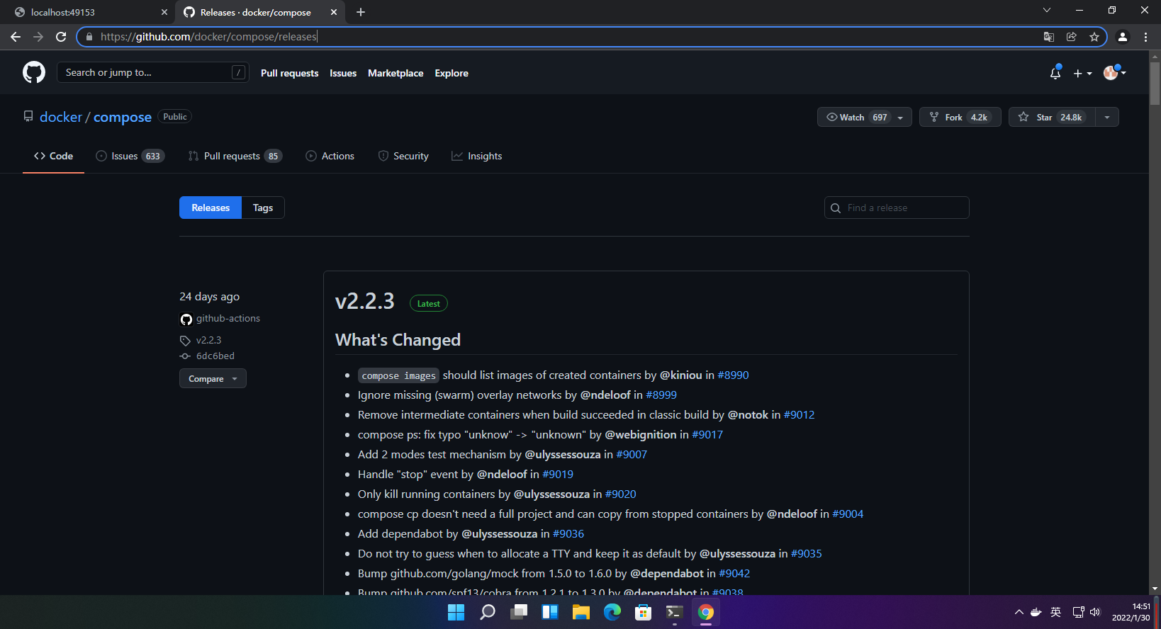
Task: Open the plus create-new menu
Action: tap(1082, 73)
